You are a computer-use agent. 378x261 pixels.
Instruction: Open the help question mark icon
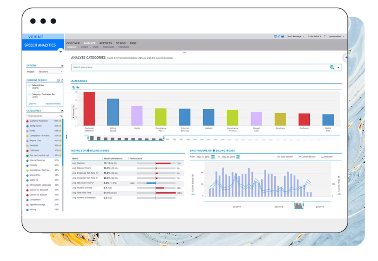[325, 36]
